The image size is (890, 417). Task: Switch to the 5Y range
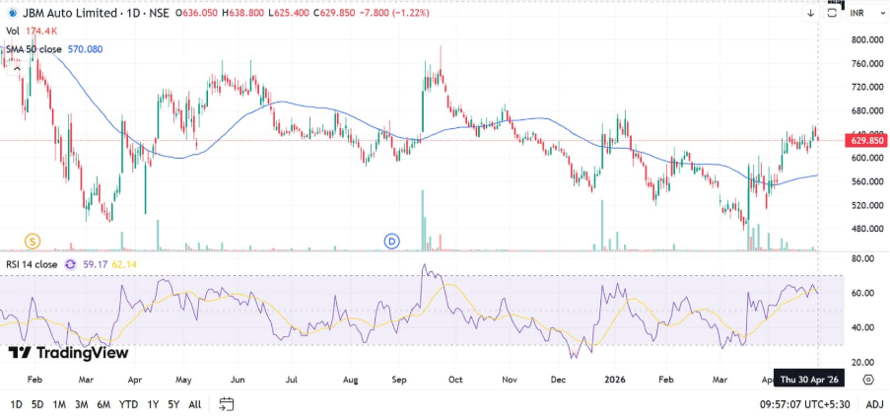point(173,404)
